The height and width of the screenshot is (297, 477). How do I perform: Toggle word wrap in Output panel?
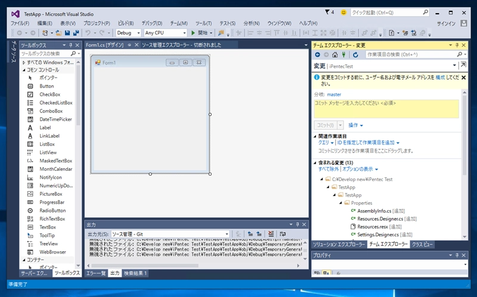[283, 234]
